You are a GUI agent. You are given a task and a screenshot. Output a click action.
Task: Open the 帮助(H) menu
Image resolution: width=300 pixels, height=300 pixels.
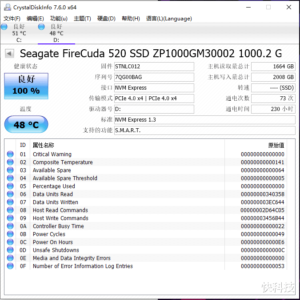tap(131, 19)
